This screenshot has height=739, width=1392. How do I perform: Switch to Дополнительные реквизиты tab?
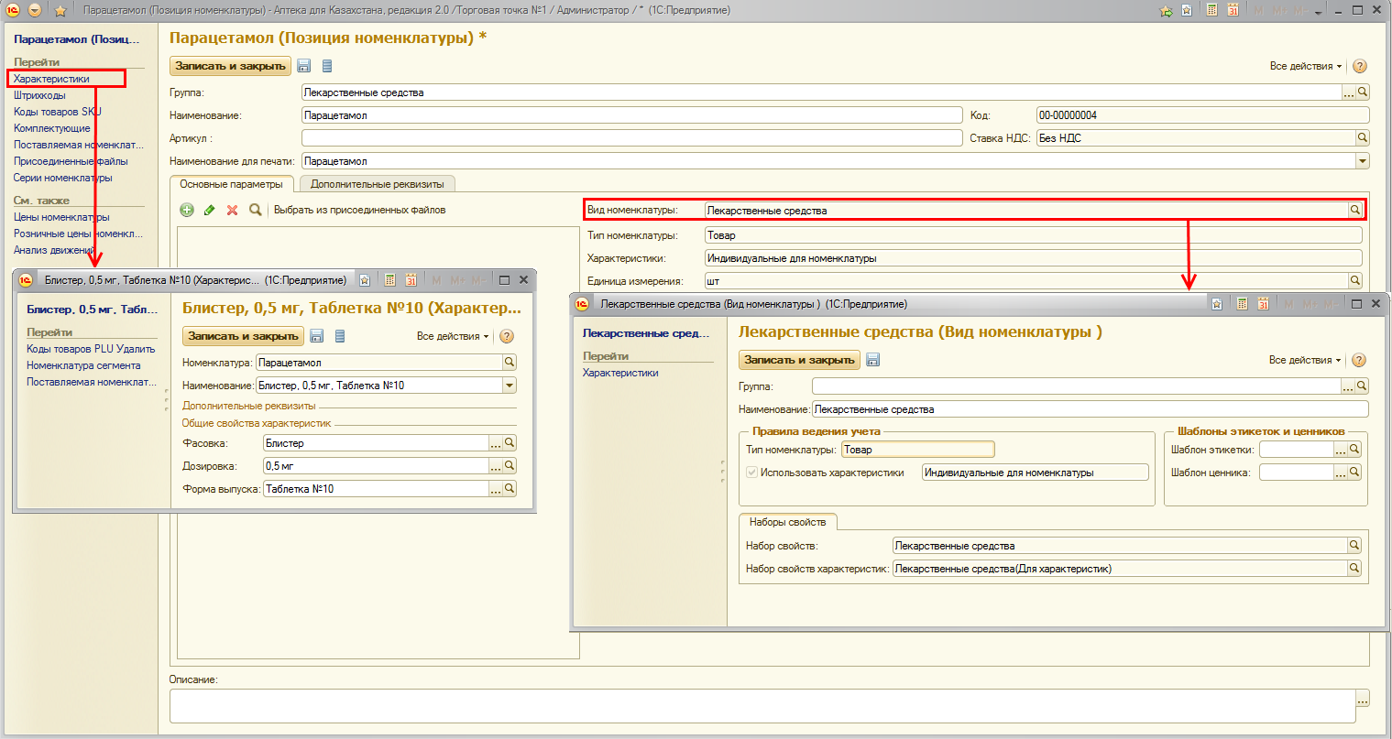tap(377, 184)
